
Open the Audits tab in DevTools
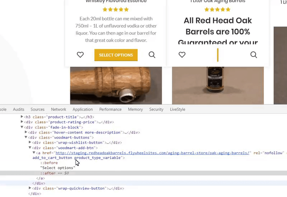click(x=19, y=109)
